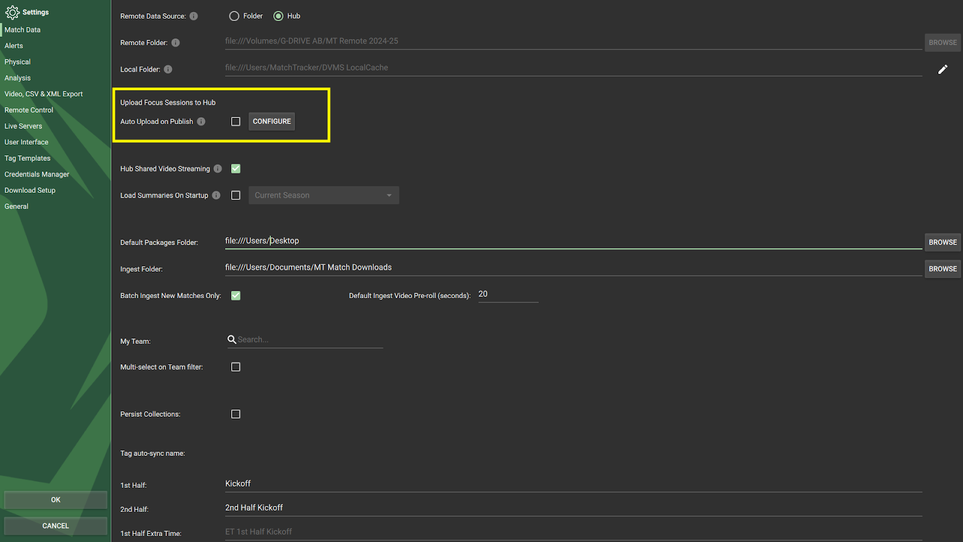
Task: Click the info icon next to Load Summaries On Startup
Action: (x=216, y=195)
